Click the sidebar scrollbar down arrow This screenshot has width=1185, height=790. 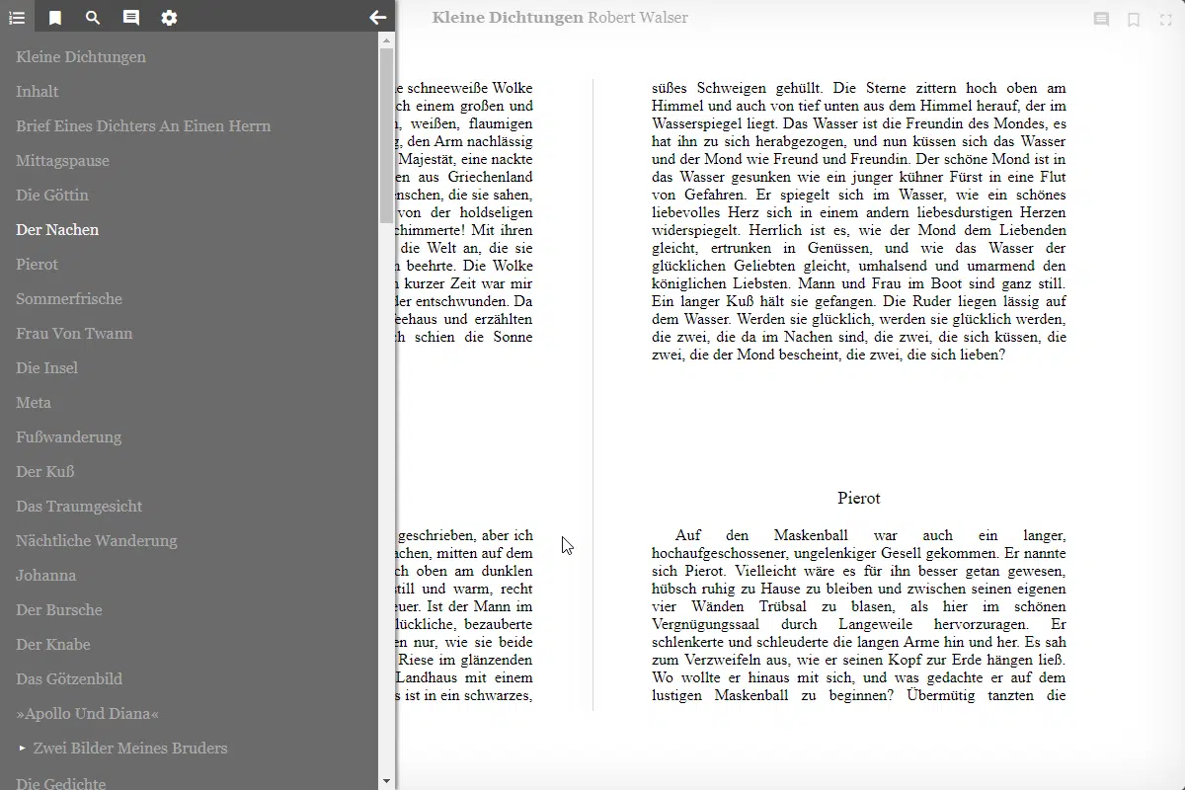click(386, 781)
